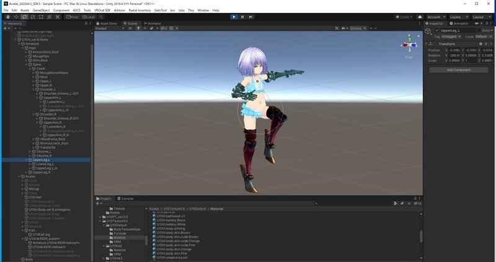This screenshot has height=262, width=496.
Task: Select the Hand tool
Action: 8,17
